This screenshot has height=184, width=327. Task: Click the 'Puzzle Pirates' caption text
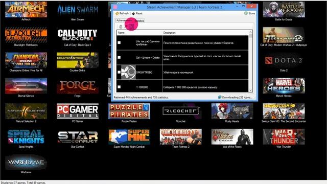(x=129, y=121)
